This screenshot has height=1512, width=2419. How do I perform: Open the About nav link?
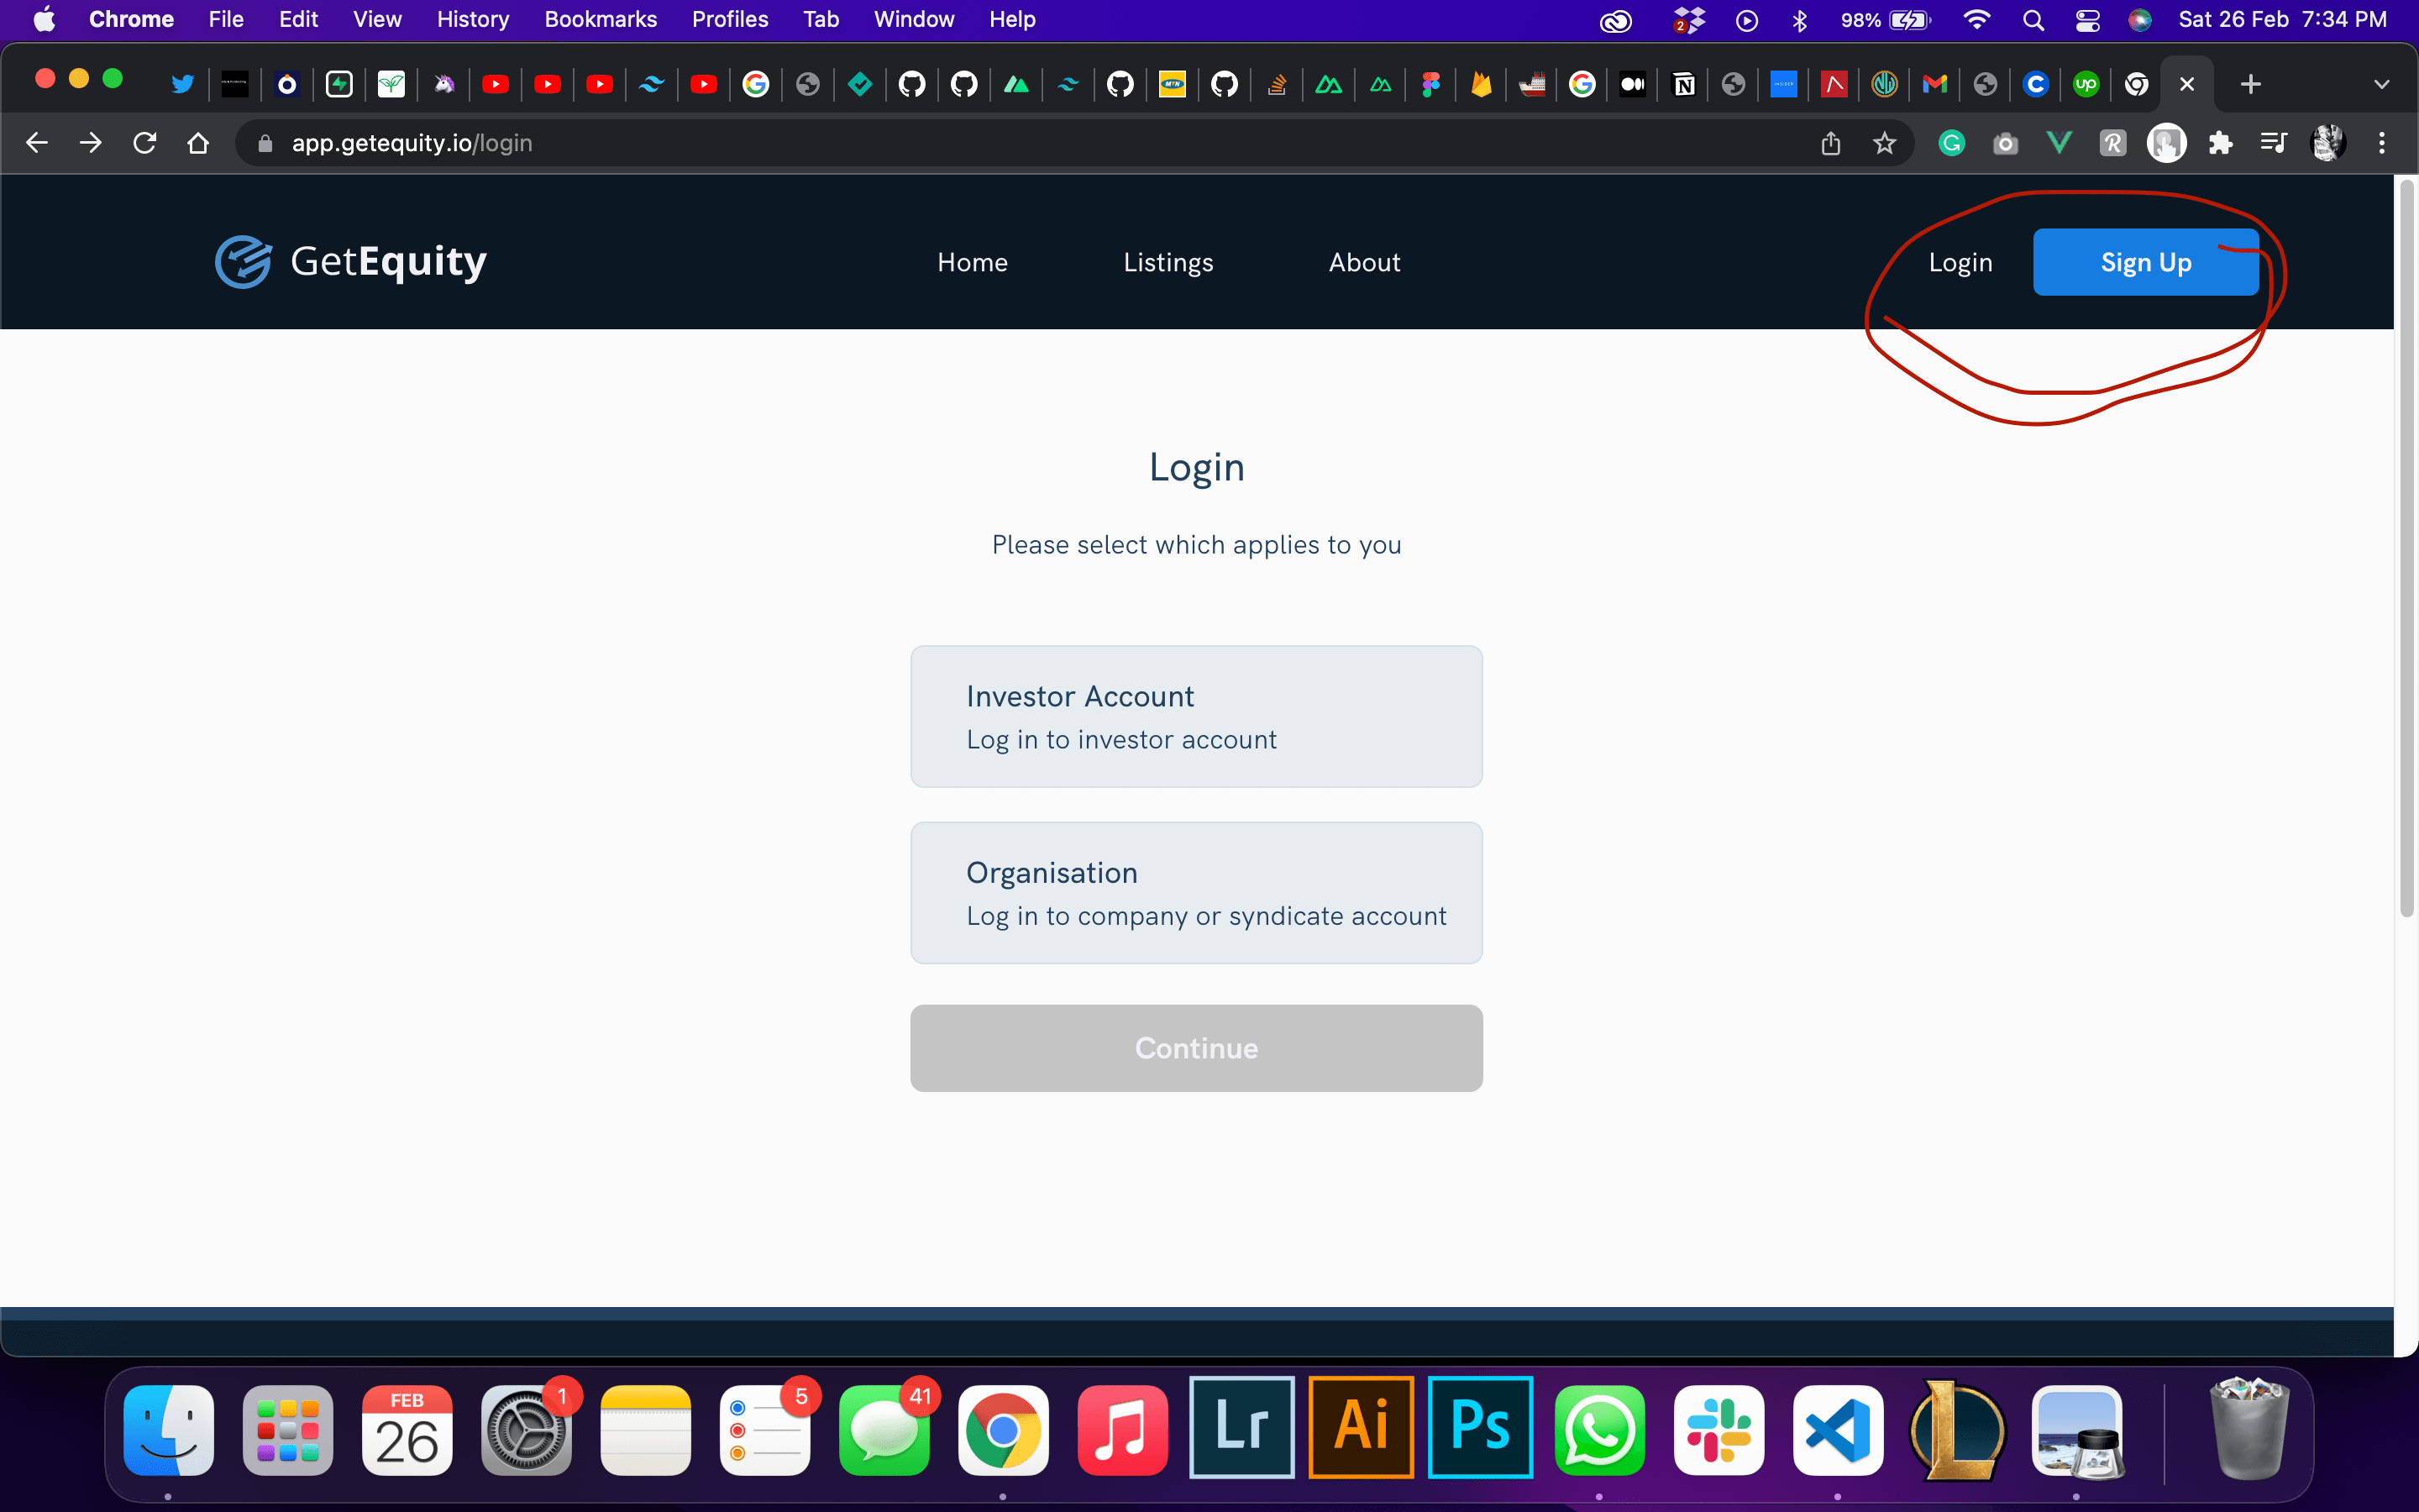click(x=1363, y=262)
